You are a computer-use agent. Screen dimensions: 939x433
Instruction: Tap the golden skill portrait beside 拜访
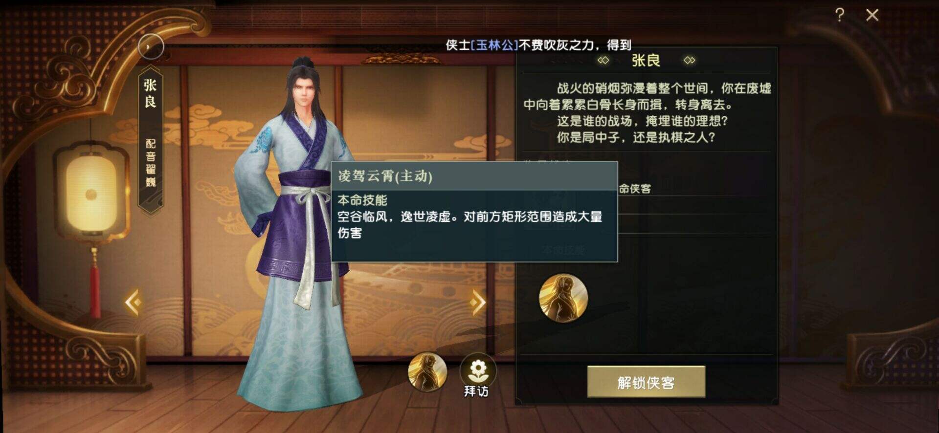(x=427, y=372)
